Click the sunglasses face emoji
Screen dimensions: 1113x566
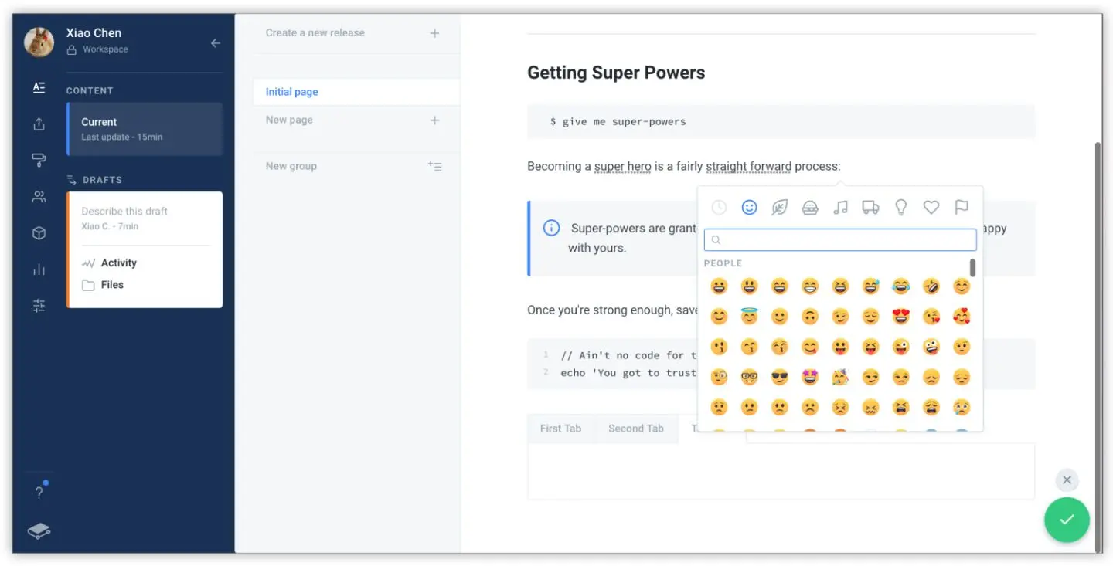point(780,378)
